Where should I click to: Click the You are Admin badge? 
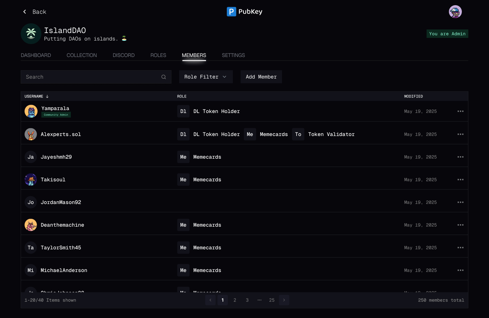click(x=447, y=34)
